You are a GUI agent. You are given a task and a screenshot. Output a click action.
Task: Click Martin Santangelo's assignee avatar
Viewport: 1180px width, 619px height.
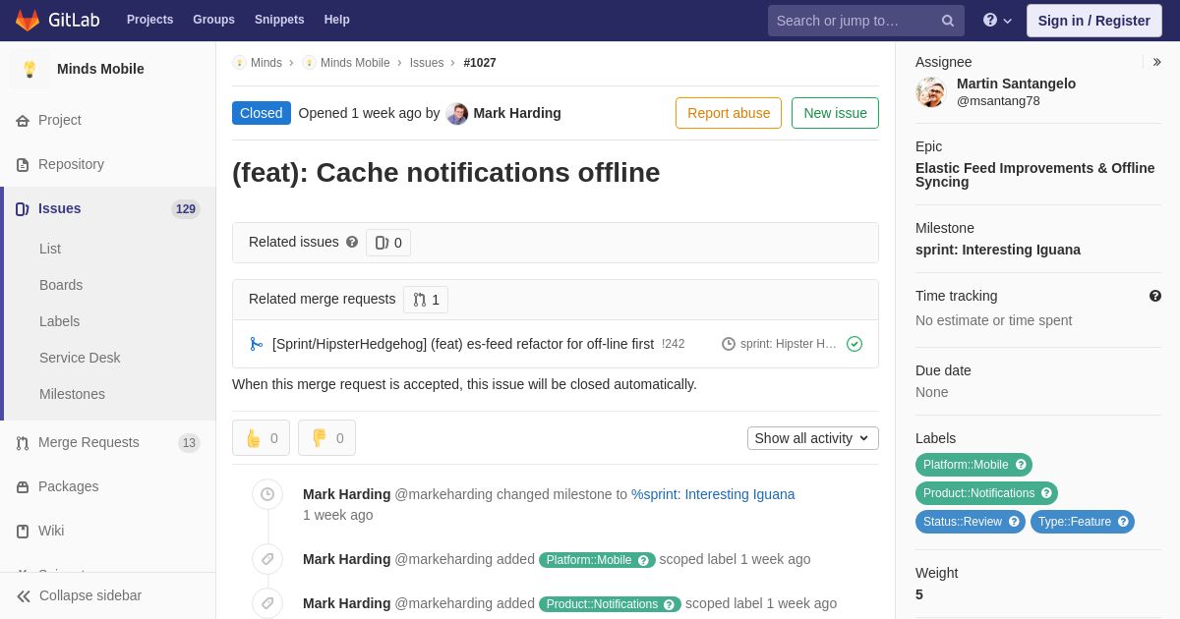pos(930,92)
